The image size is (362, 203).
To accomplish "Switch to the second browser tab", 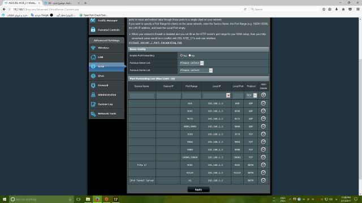I will coord(62,3).
